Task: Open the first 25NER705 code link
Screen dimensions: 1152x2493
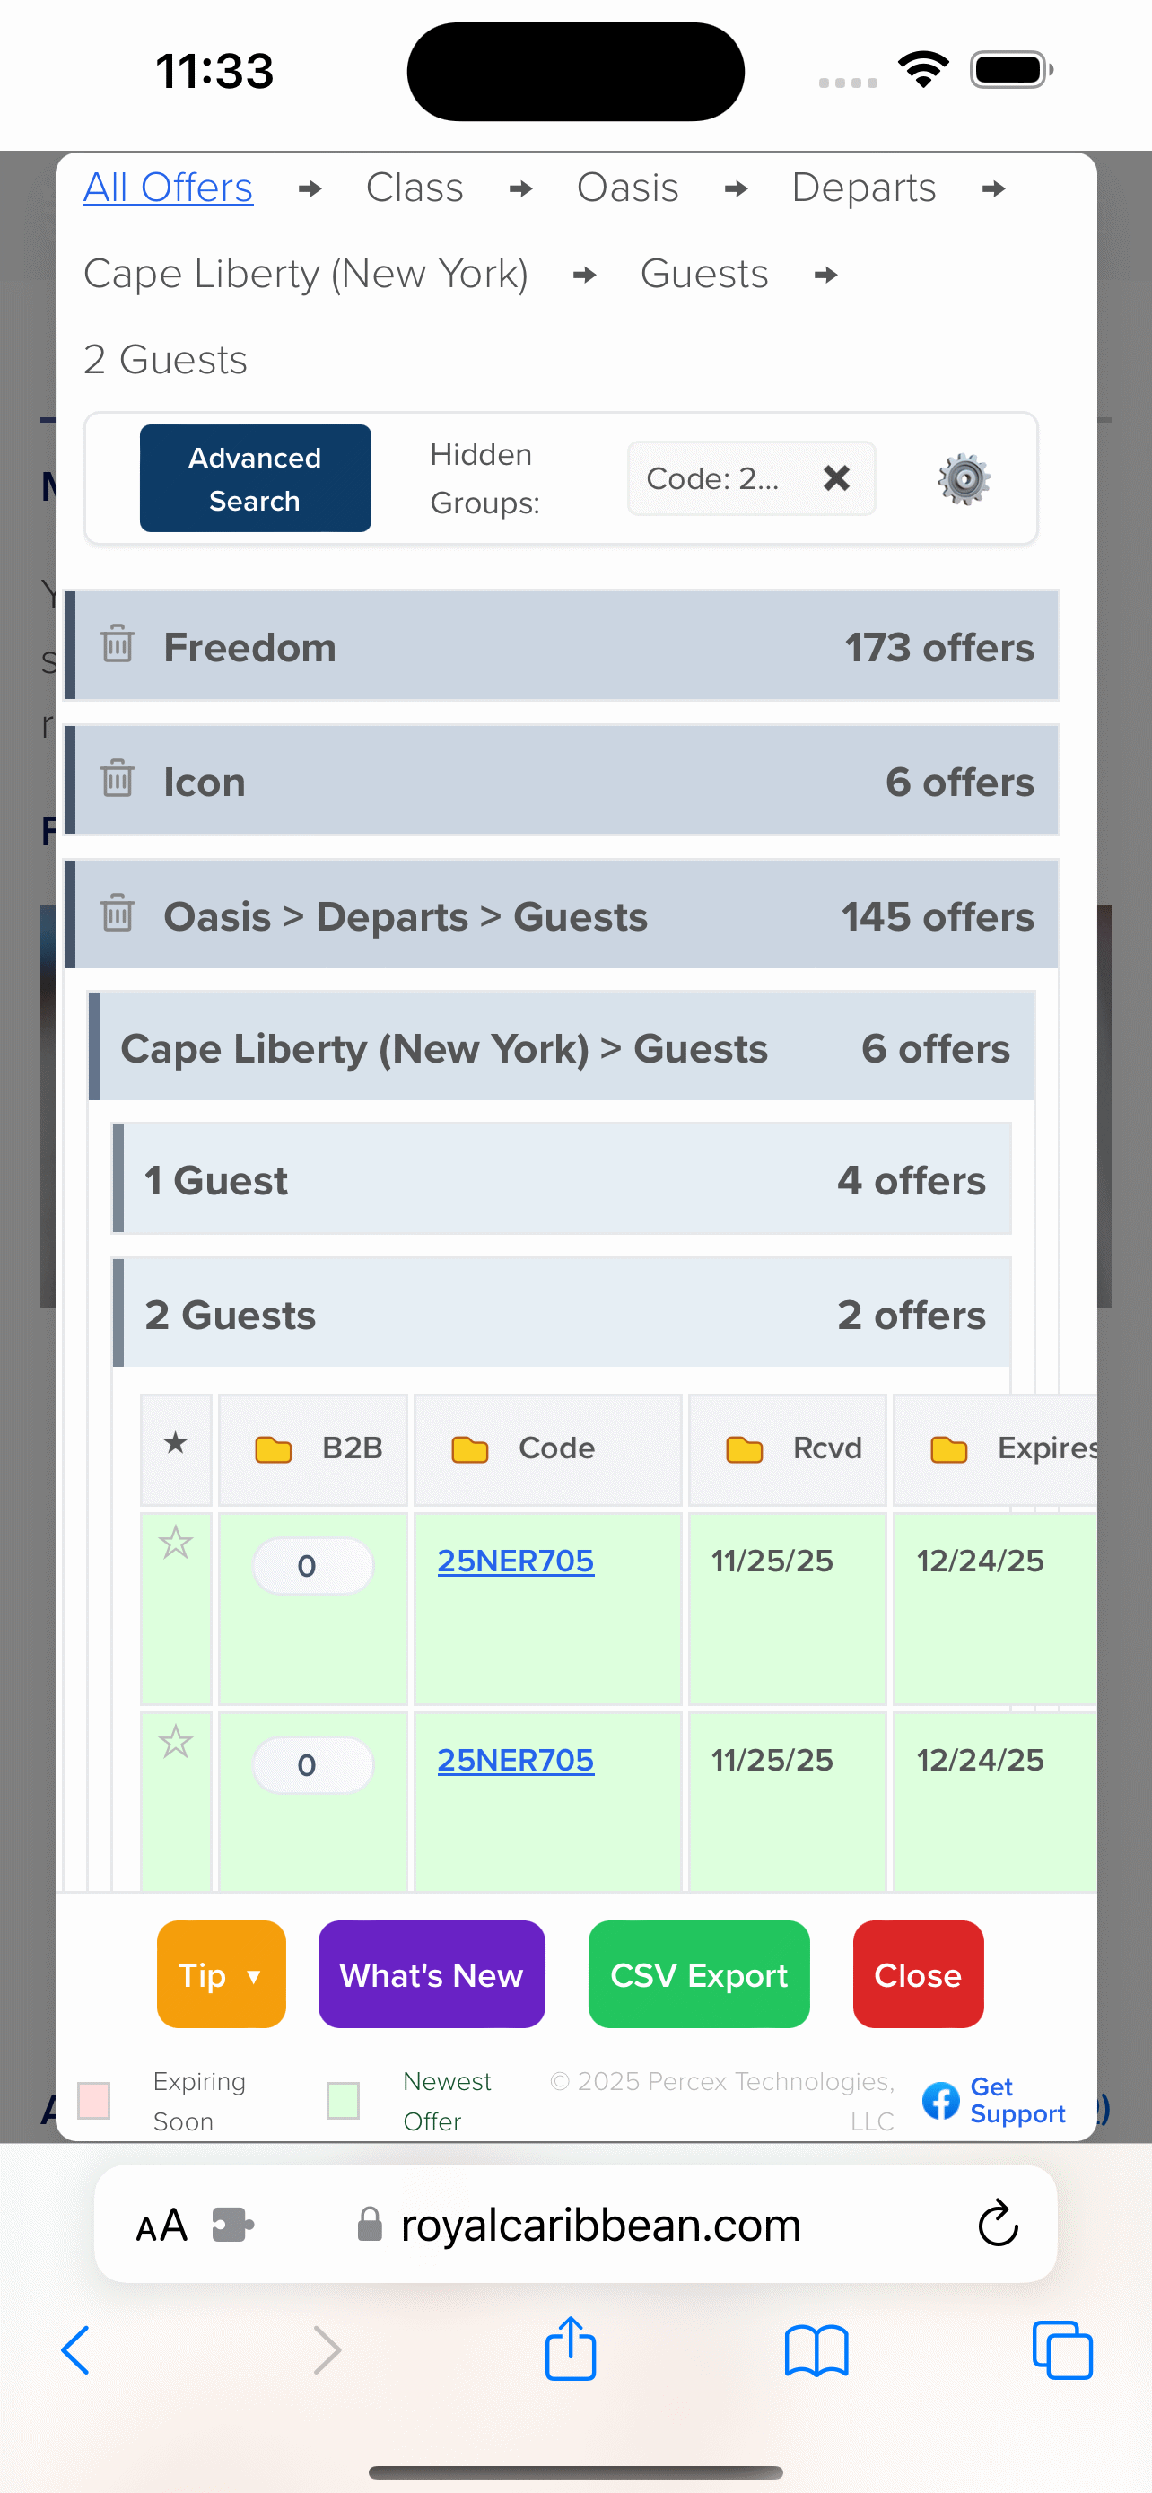Action: pos(516,1561)
